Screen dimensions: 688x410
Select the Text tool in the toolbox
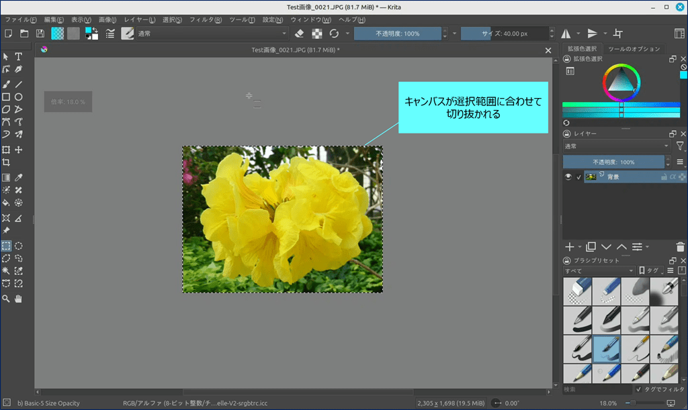[x=19, y=56]
